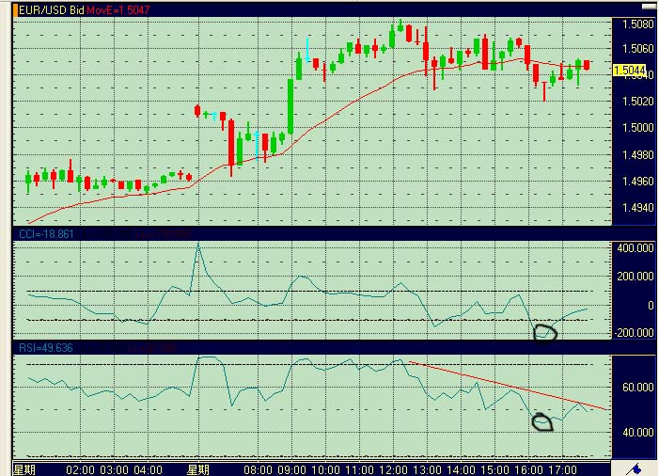Click the 11:00 time axis label
The height and width of the screenshot is (476, 659).
coord(360,469)
